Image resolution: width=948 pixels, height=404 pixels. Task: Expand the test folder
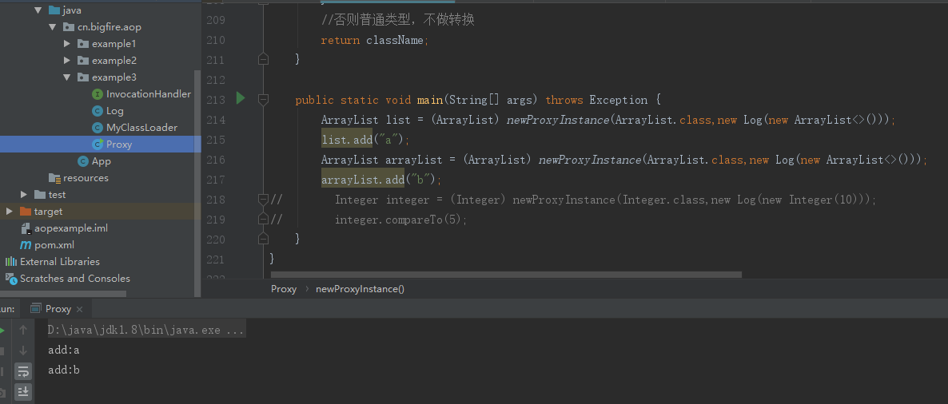point(23,195)
